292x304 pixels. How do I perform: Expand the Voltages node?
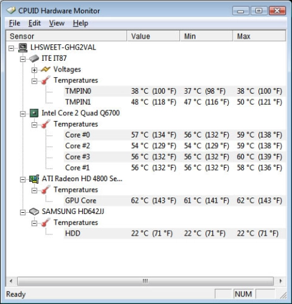[34, 70]
